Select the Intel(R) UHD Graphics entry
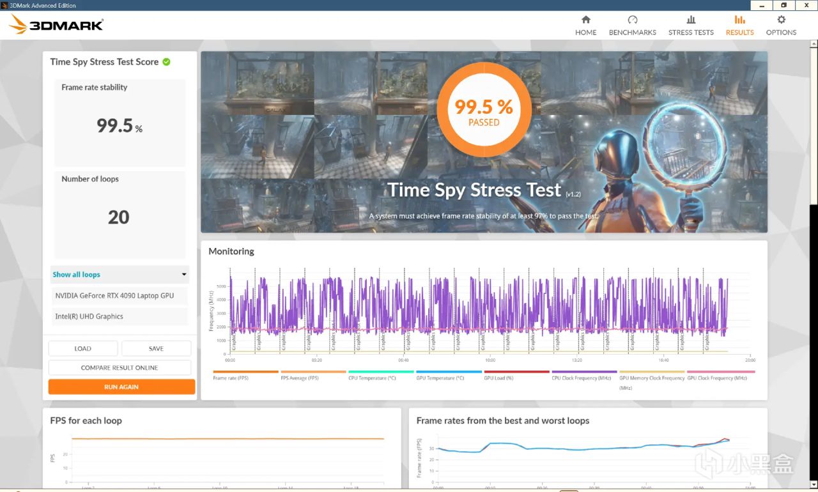 (x=120, y=316)
